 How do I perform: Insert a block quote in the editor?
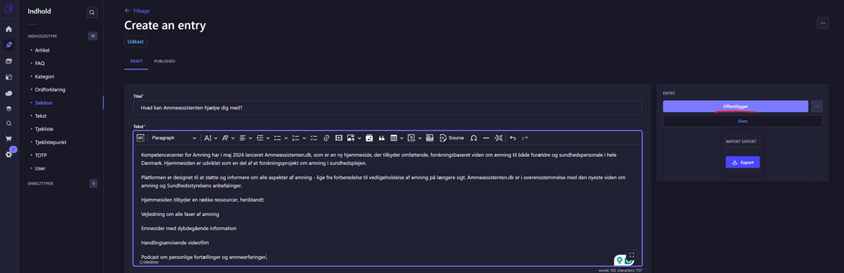(x=382, y=138)
